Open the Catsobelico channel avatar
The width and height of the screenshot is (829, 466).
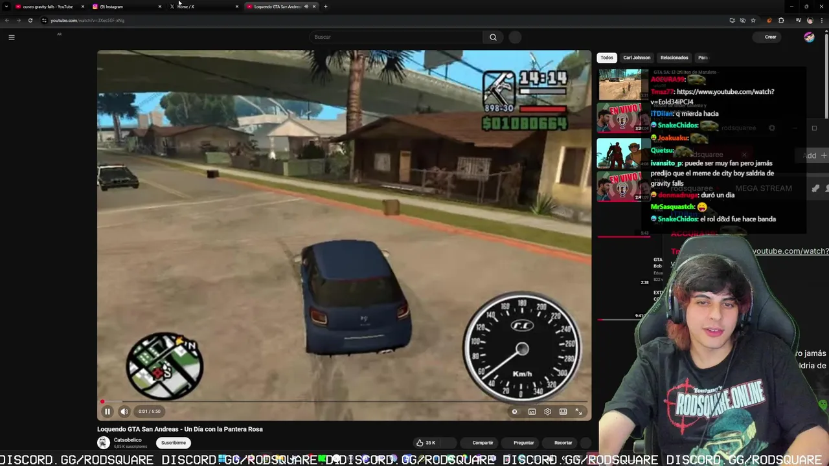(x=103, y=443)
